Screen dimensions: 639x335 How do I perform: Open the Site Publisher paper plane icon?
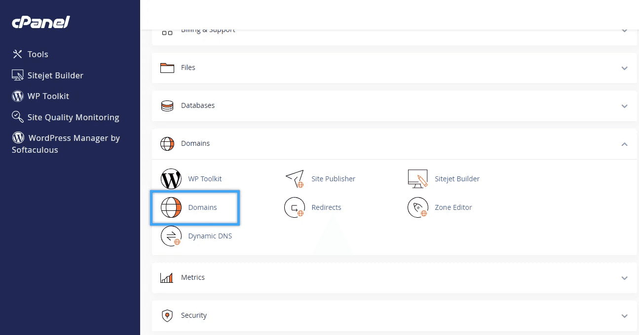[295, 179]
